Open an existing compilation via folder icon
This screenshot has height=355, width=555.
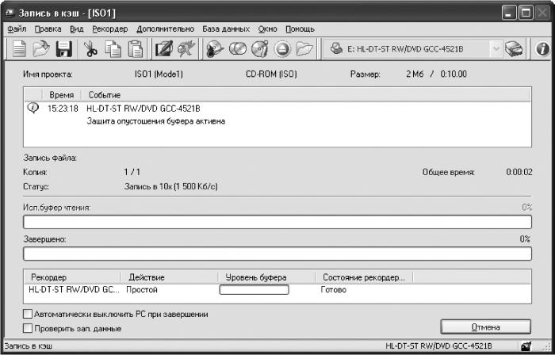click(41, 49)
